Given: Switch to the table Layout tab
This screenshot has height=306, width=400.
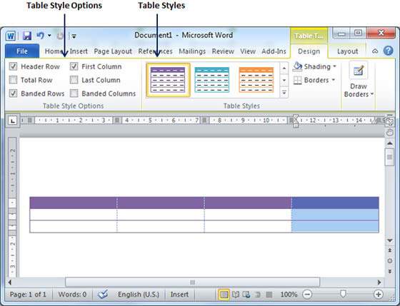Looking at the screenshot, I should [347, 51].
